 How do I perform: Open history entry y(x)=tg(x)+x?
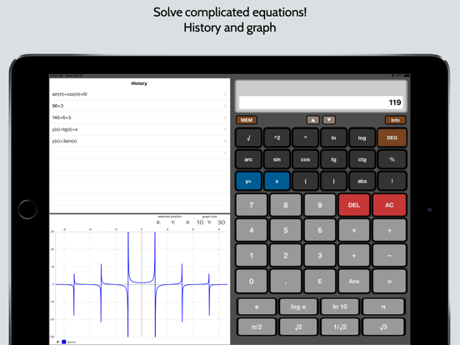[x=139, y=129]
